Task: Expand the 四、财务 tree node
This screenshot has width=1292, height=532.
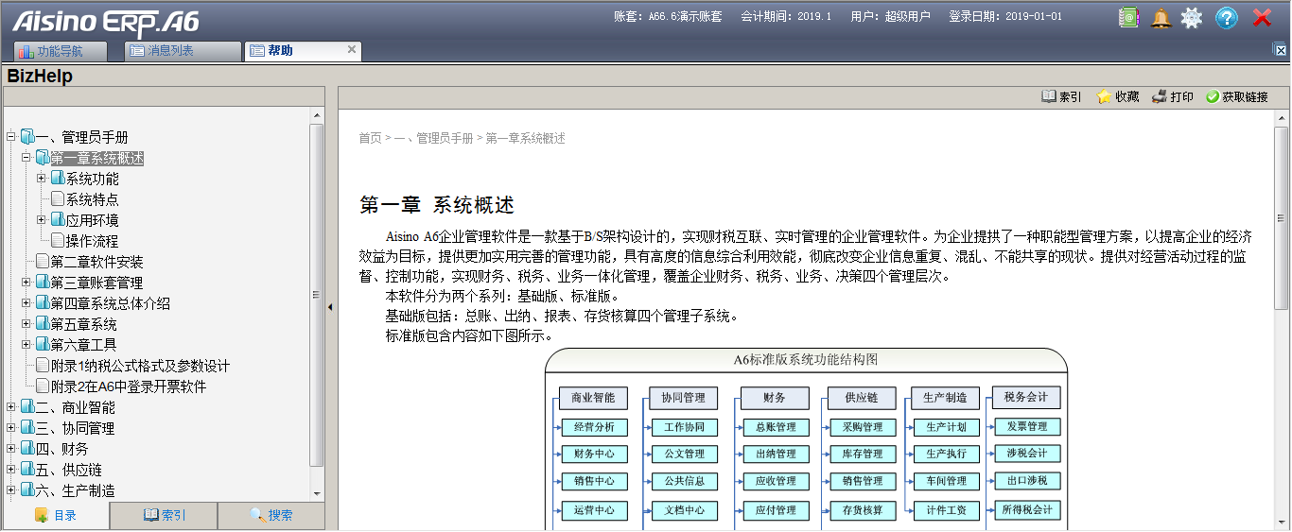Action: [11, 449]
